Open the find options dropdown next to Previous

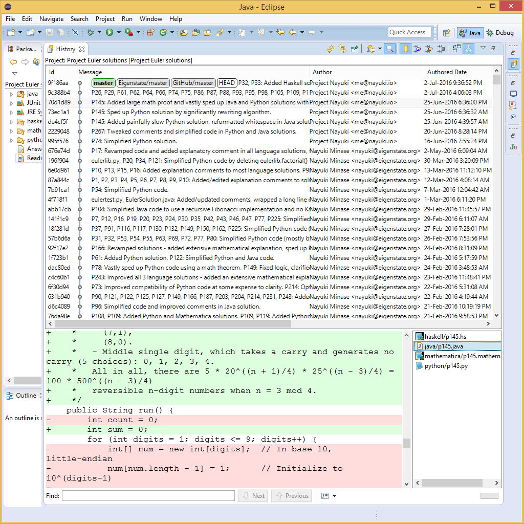pos(335,496)
